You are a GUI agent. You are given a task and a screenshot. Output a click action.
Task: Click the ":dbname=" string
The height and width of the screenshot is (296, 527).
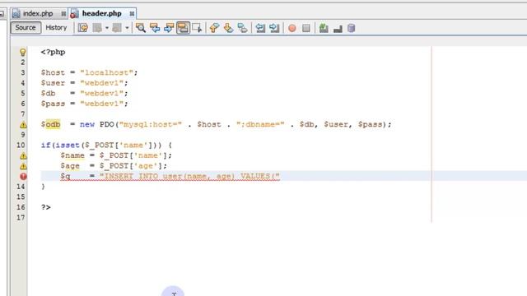[260, 124]
